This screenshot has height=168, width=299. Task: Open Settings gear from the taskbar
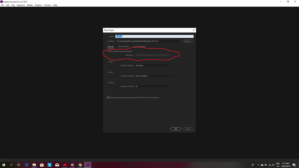72,165
